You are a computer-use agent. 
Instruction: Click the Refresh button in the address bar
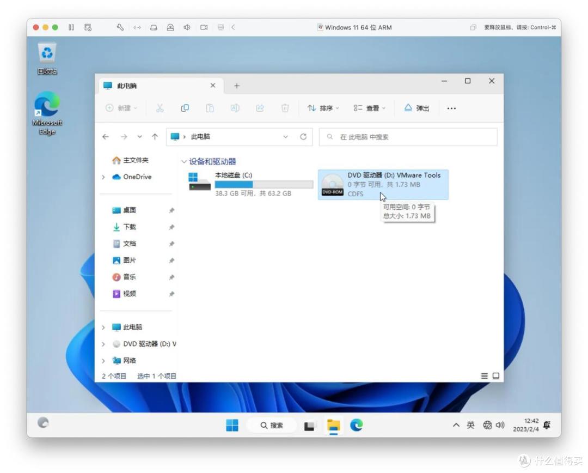tap(303, 137)
